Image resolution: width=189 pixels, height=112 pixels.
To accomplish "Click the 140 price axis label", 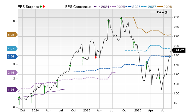I will pos(176,74).
